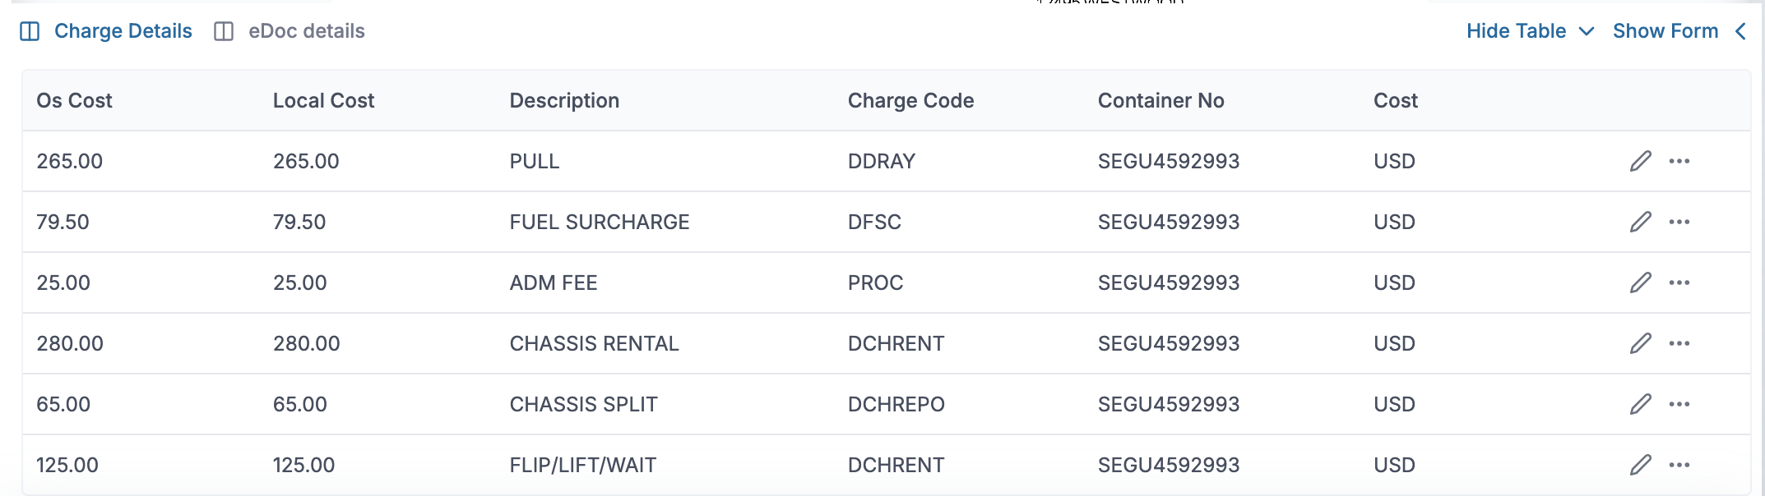The width and height of the screenshot is (1765, 496).
Task: Open more options for PULL row
Action: click(x=1679, y=161)
